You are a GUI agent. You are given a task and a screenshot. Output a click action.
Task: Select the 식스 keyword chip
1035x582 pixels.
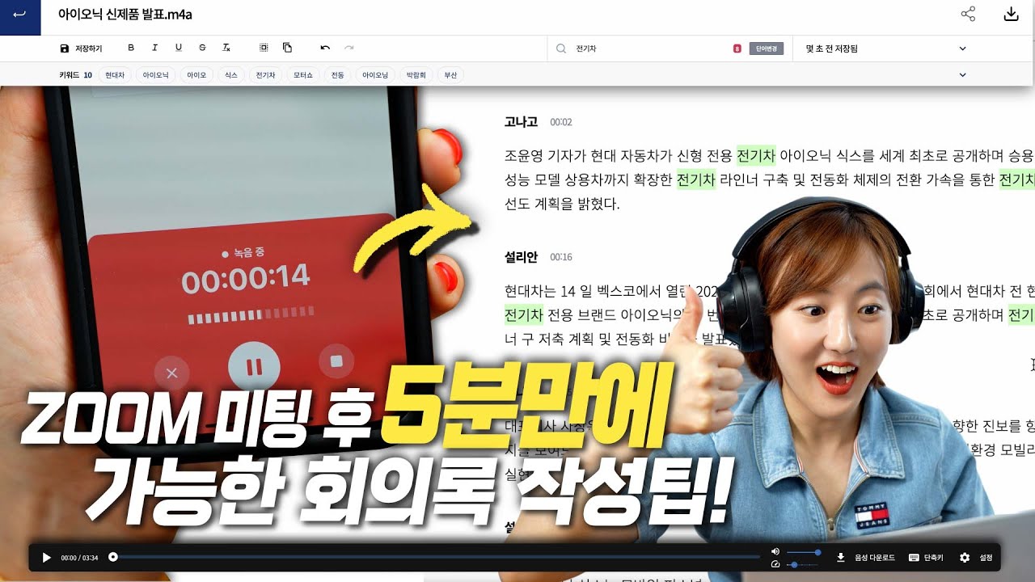point(231,75)
